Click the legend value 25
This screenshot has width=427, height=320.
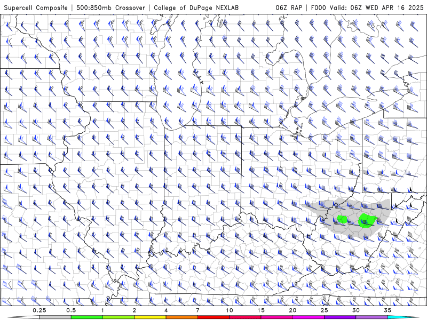(x=324, y=310)
